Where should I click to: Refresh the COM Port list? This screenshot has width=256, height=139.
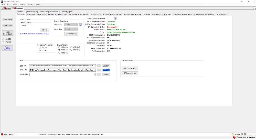[x=81, y=25]
